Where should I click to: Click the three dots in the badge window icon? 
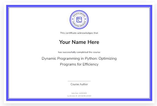[x=78, y=18]
